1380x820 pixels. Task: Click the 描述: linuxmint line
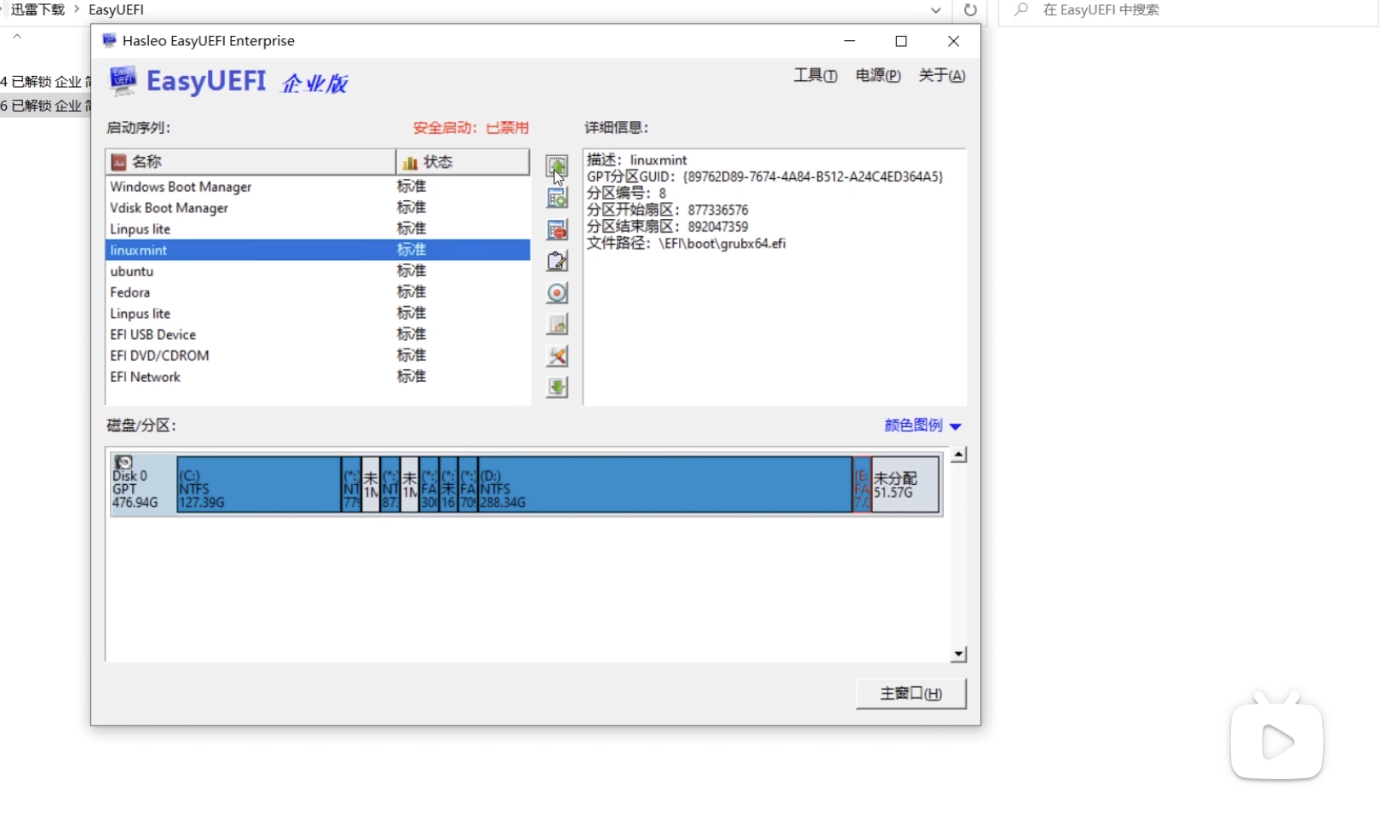point(637,160)
